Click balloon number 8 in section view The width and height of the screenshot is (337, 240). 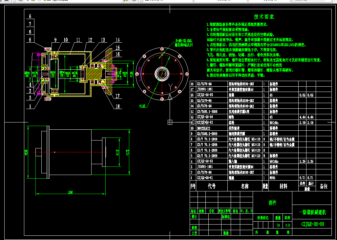(30, 16)
